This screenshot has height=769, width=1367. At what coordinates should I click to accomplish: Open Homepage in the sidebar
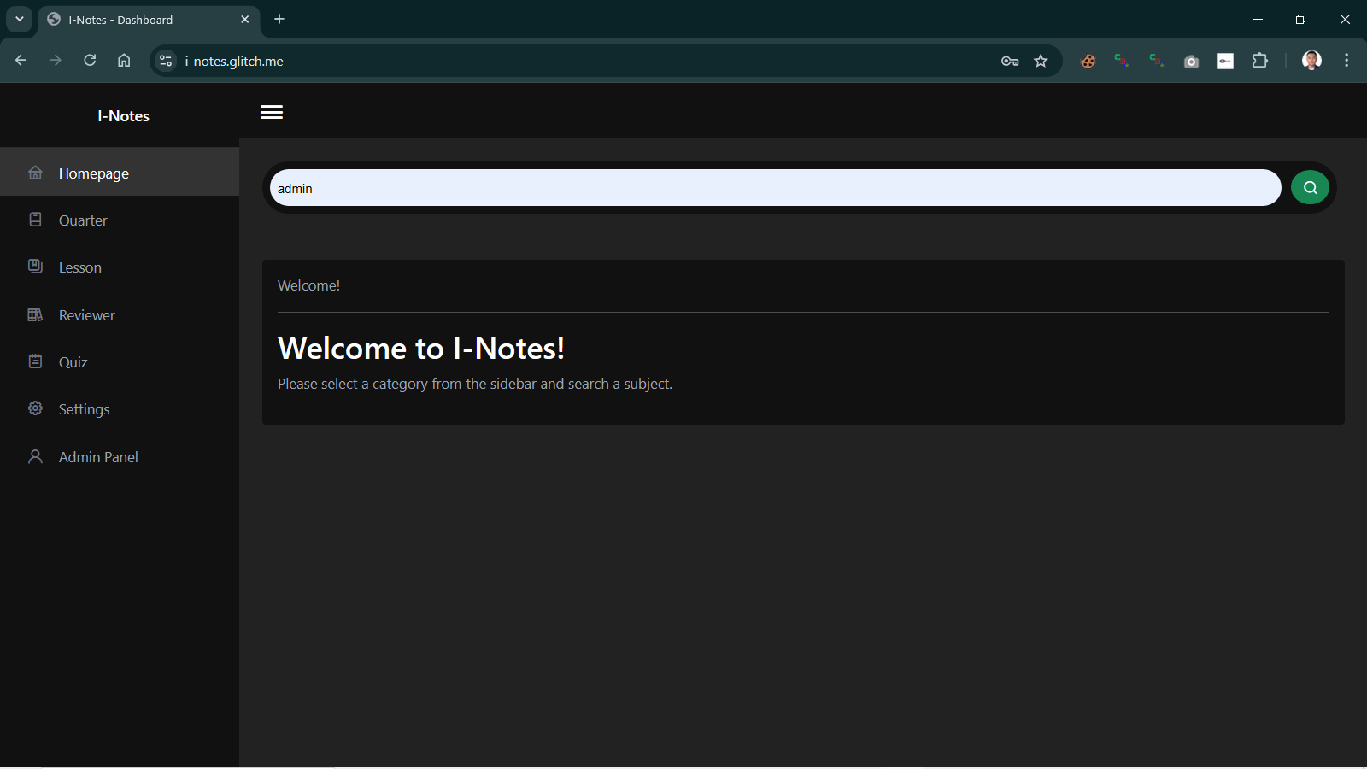pyautogui.click(x=120, y=172)
